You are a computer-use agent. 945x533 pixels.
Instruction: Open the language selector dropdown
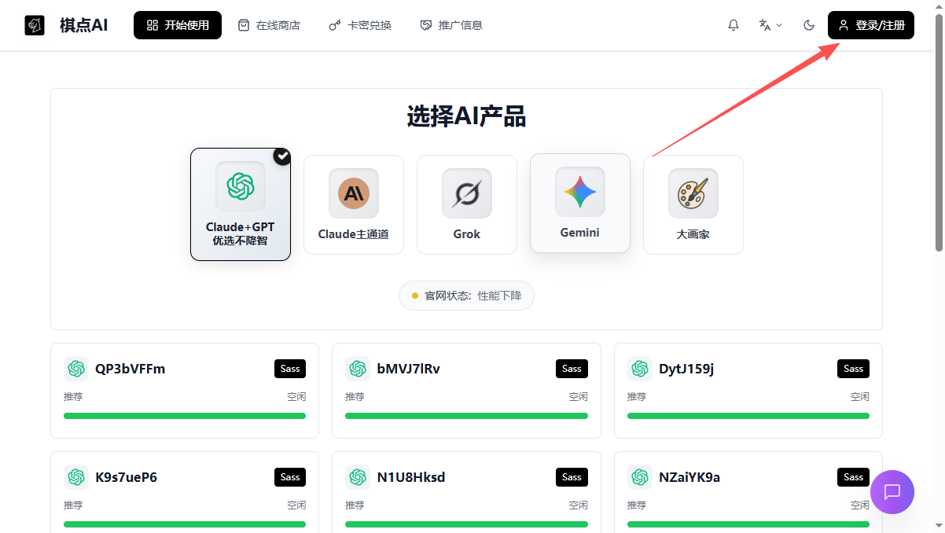pos(769,24)
